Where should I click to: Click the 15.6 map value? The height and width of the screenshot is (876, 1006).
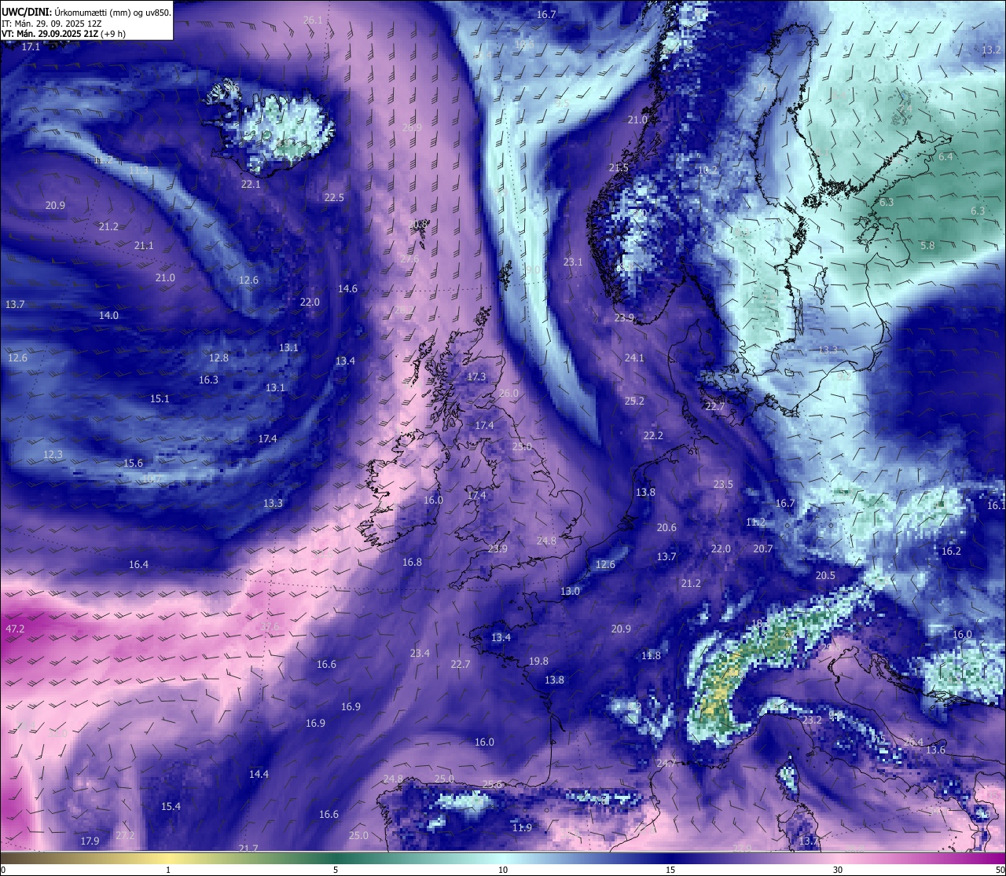pyautogui.click(x=134, y=463)
